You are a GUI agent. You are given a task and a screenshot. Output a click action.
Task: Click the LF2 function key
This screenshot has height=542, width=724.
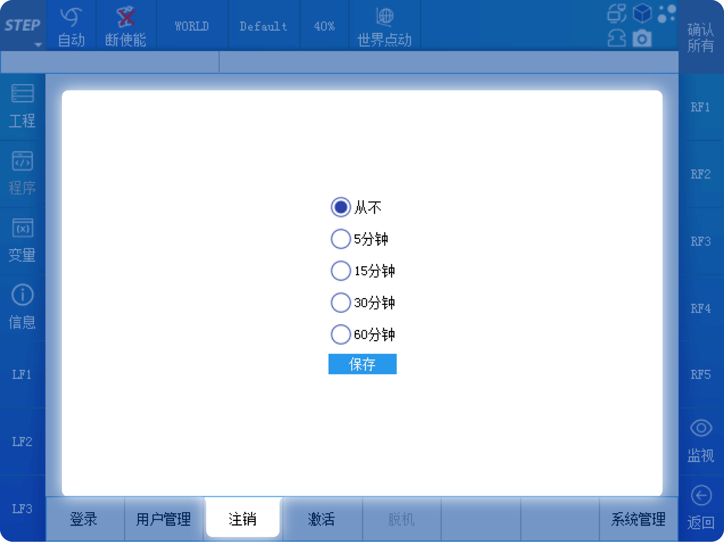23,441
